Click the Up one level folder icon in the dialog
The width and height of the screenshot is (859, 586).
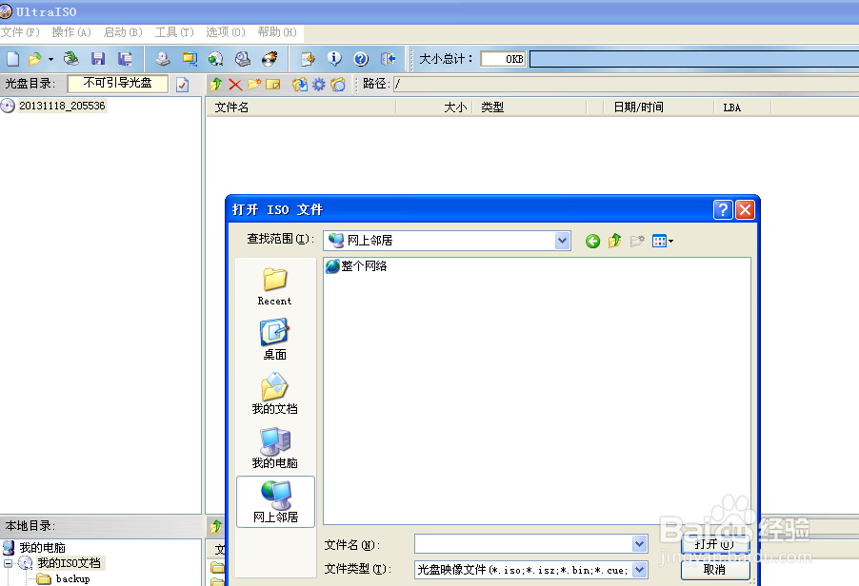point(614,241)
